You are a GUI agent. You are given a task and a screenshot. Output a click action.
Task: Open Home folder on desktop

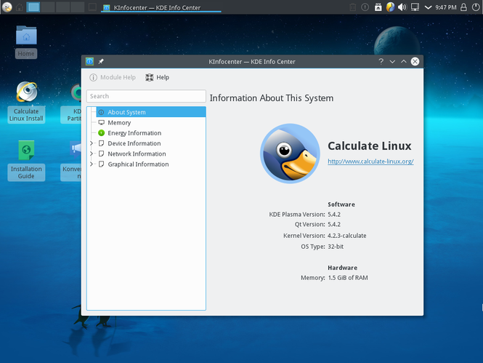[x=26, y=41]
